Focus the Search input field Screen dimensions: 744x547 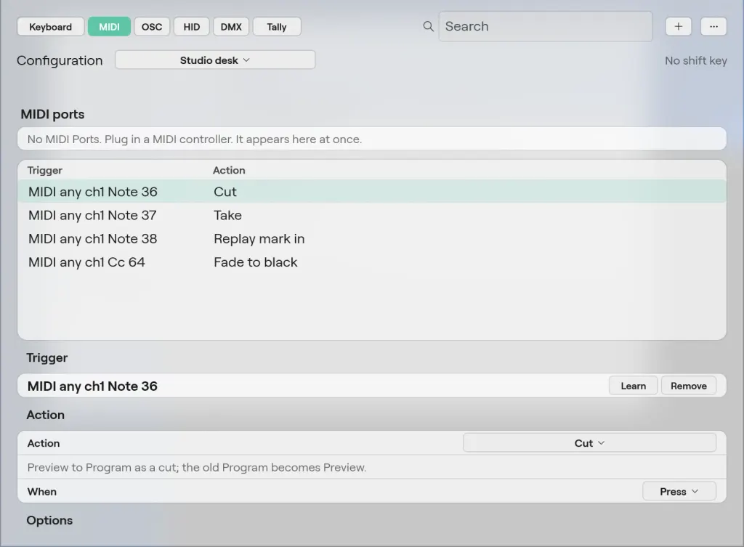pyautogui.click(x=546, y=27)
